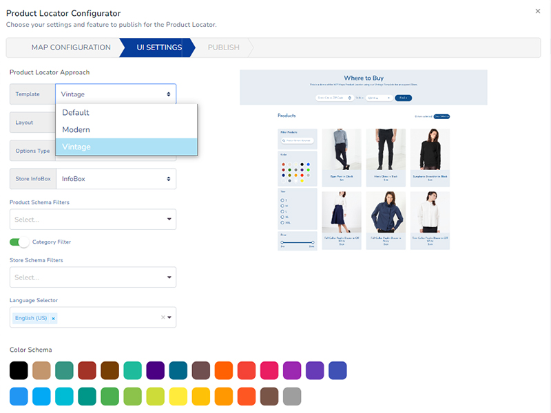
Task: Close the Product Locator Configurator dialog
Action: [537, 11]
